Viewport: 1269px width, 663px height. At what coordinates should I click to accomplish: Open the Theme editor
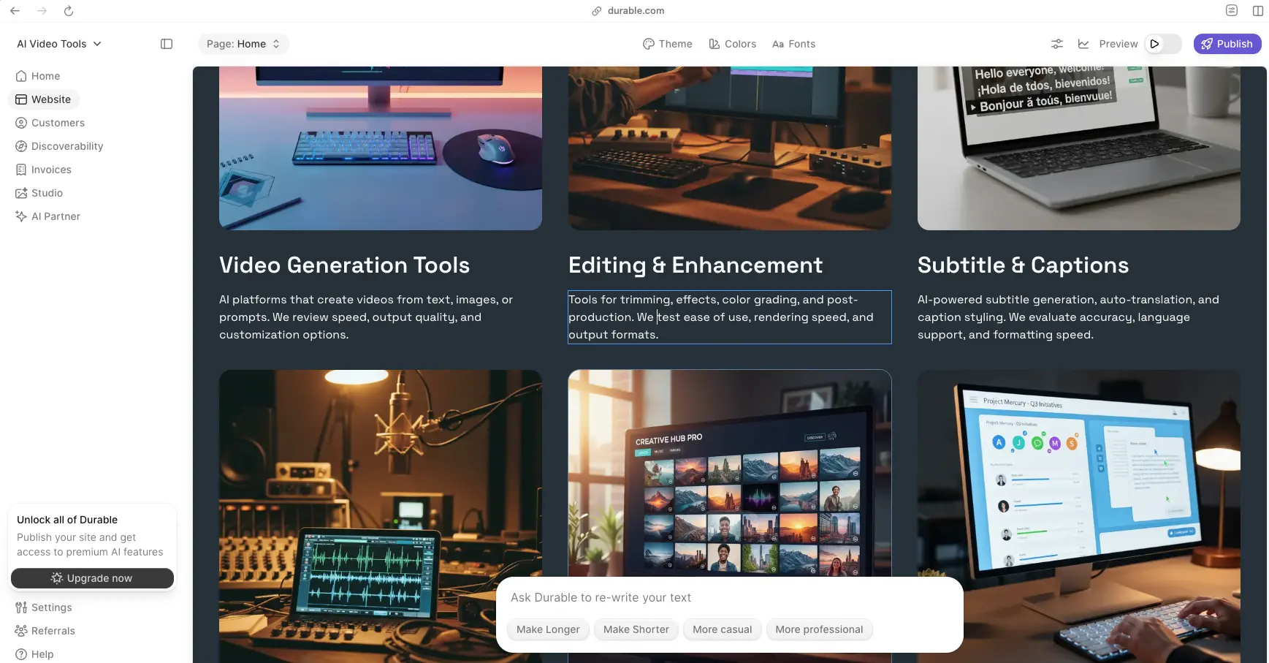point(667,44)
